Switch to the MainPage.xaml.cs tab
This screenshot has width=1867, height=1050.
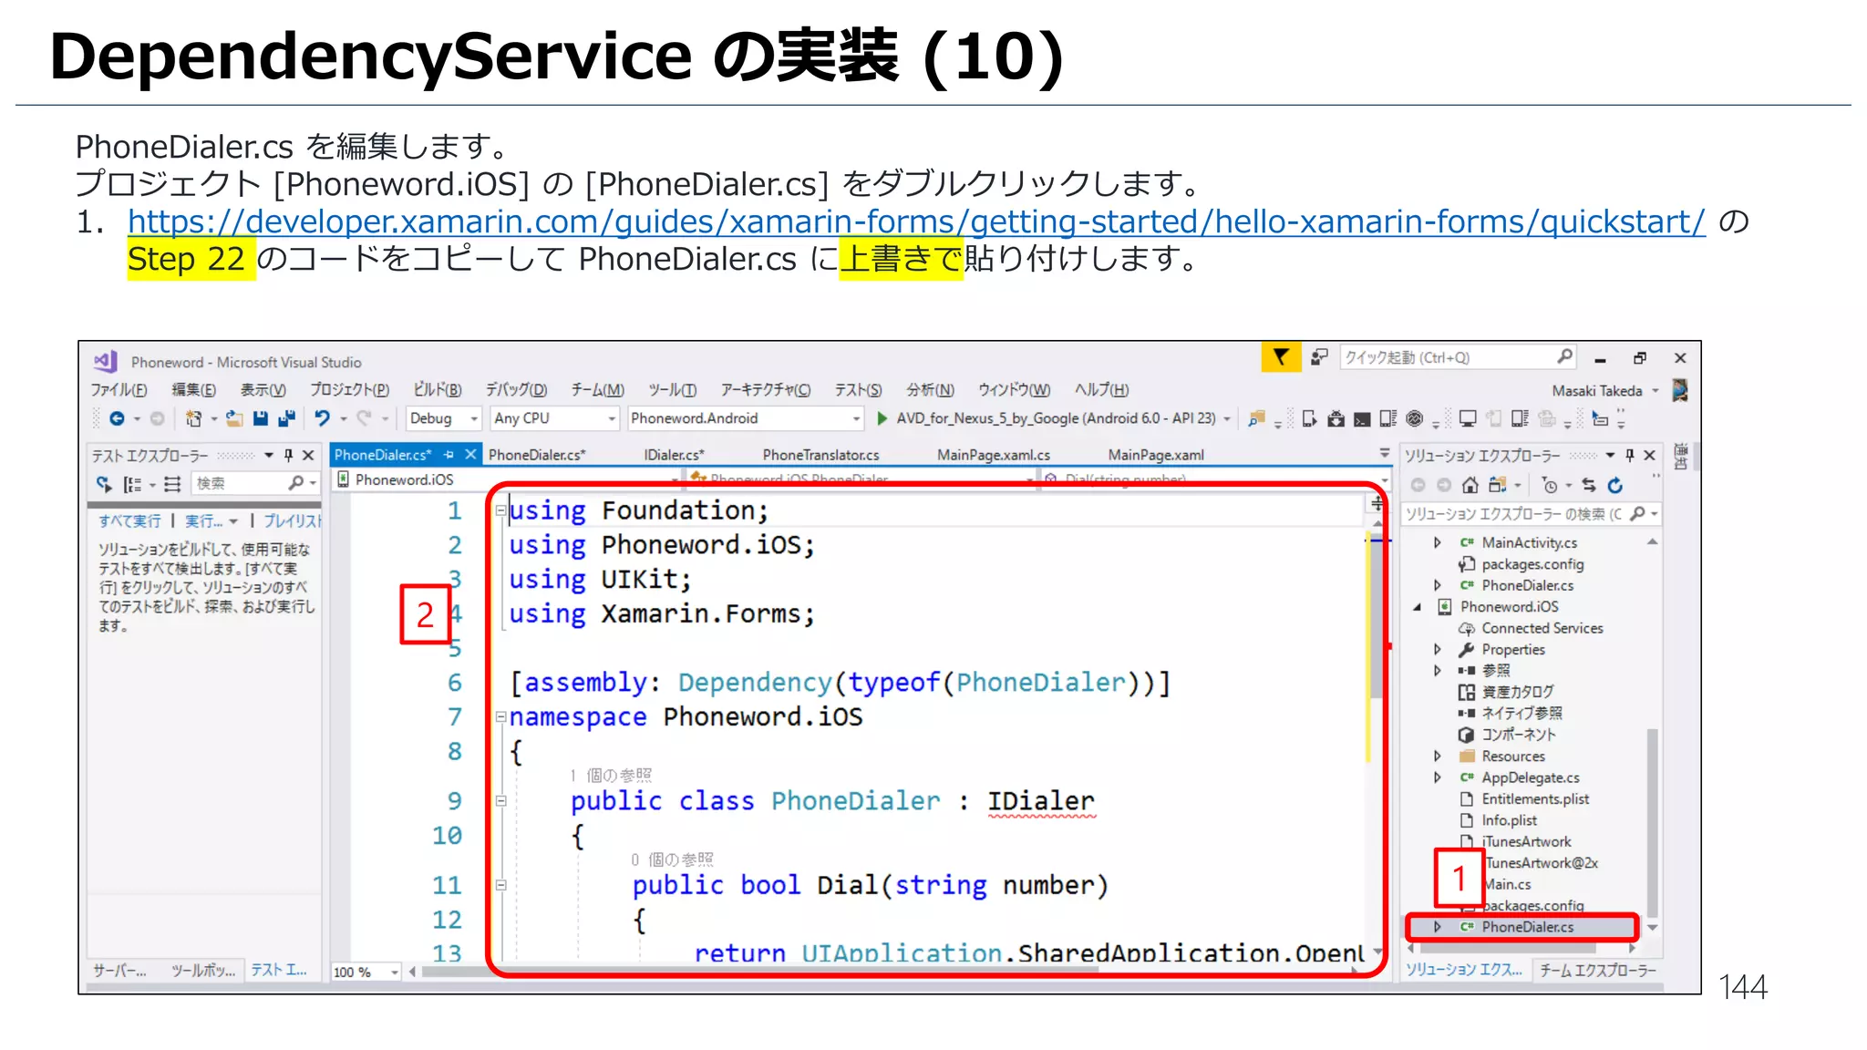994,455
